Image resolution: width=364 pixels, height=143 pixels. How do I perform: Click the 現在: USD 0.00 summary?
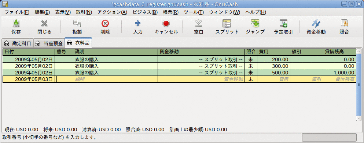tap(21, 130)
